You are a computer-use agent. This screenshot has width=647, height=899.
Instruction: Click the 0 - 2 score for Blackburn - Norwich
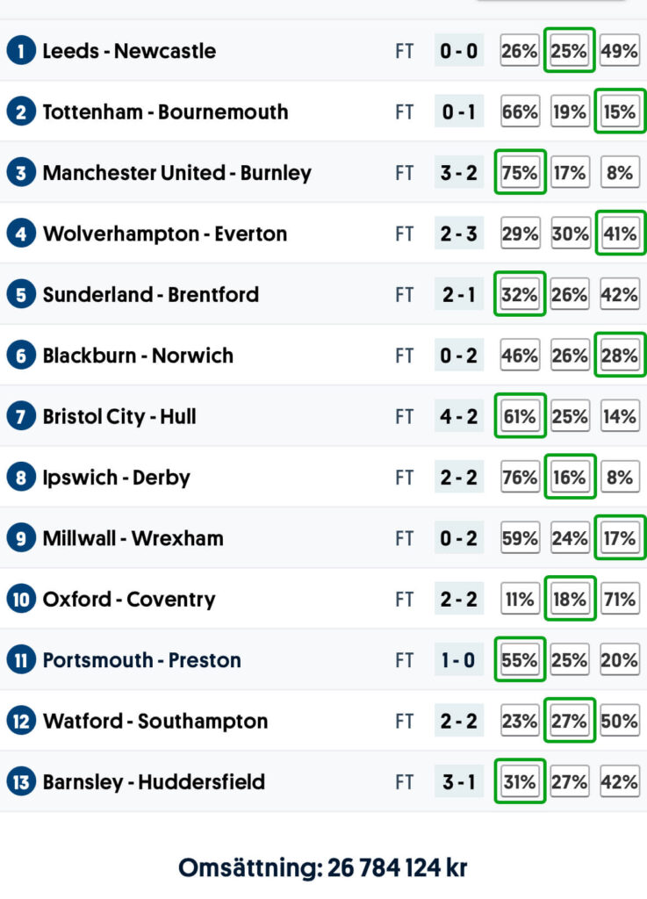[459, 356]
